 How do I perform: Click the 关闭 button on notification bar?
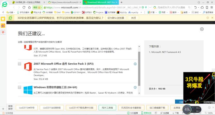tap(133, 18)
